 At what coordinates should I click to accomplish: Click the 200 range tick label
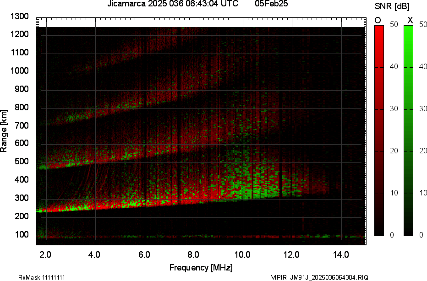(x=22, y=216)
